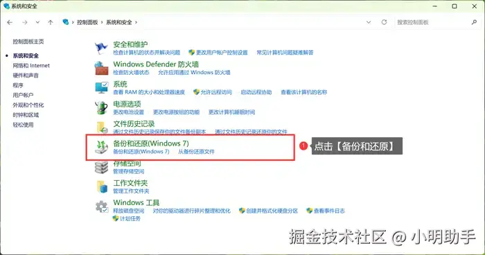Click the Work Folders icon
The height and width of the screenshot is (255, 485).
point(102,186)
